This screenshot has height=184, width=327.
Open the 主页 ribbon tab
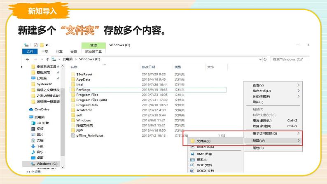coord(44,51)
